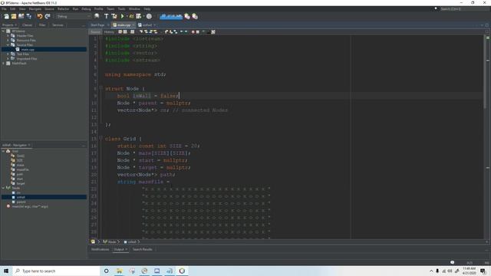Click the last icon in editor toolbar
The height and width of the screenshot is (276, 491).
213,32
